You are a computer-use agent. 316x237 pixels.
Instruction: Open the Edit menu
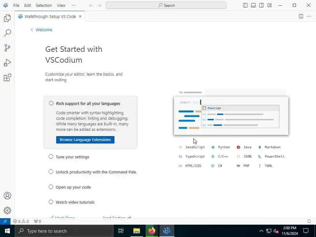tap(27, 6)
